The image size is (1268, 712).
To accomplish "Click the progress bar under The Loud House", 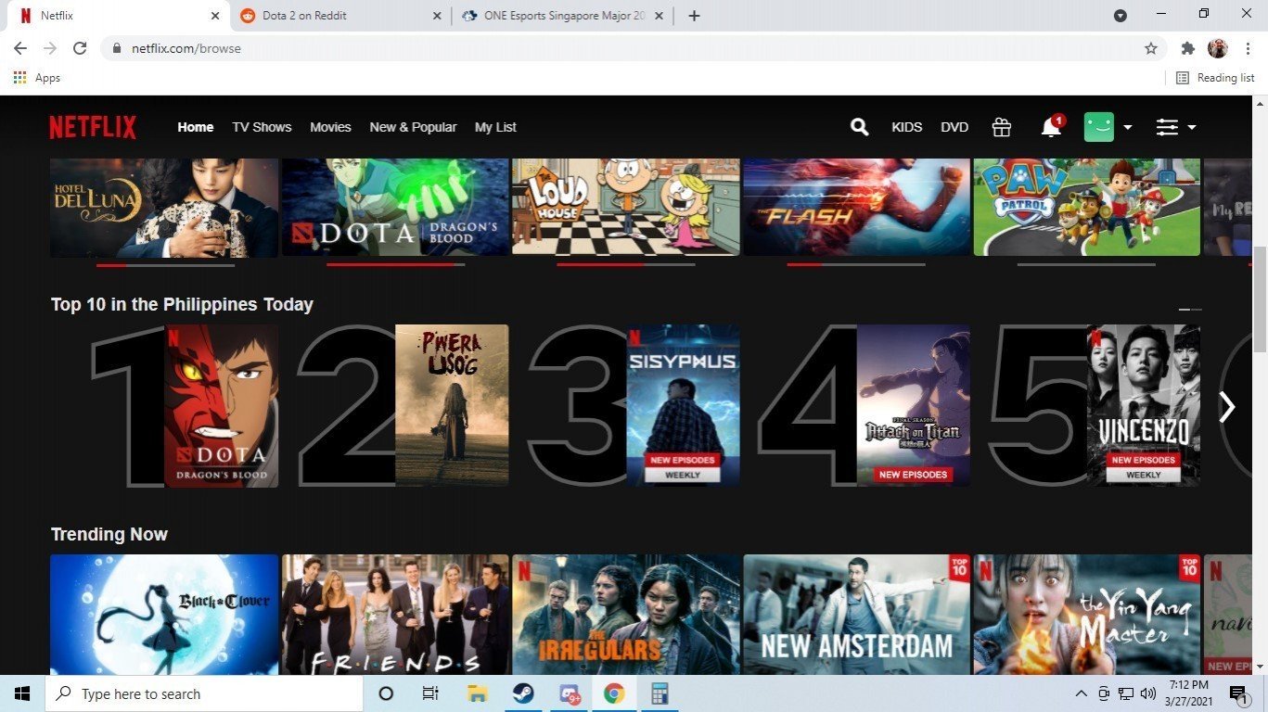I will (626, 264).
